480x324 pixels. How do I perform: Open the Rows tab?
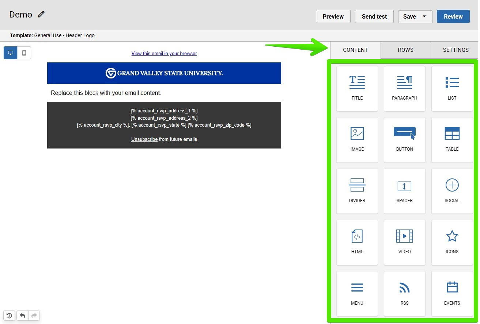(x=405, y=50)
